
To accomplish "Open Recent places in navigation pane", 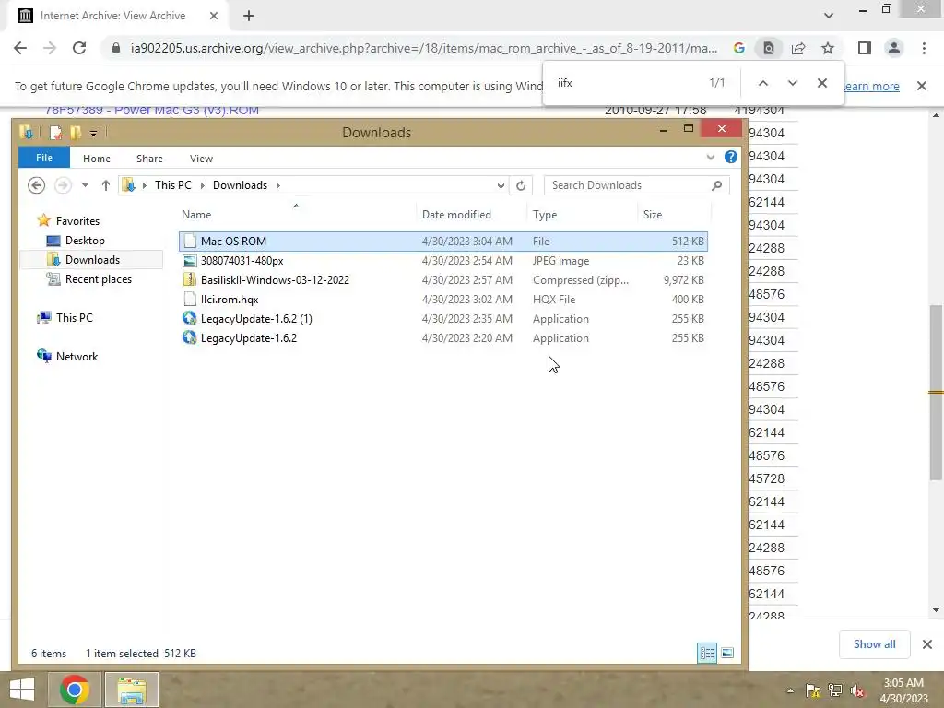I will pyautogui.click(x=98, y=278).
